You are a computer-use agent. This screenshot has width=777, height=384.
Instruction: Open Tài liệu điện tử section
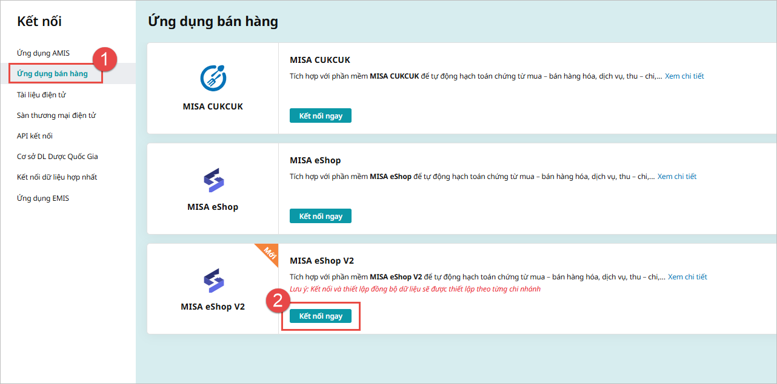[x=41, y=95]
